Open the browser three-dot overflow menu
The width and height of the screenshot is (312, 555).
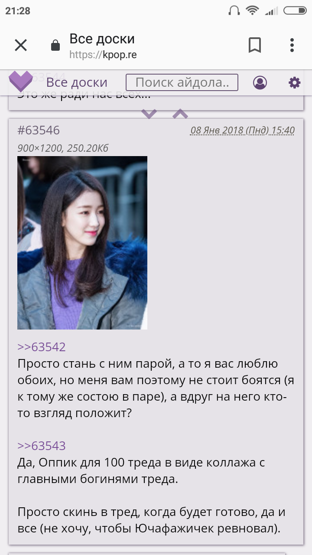[292, 45]
